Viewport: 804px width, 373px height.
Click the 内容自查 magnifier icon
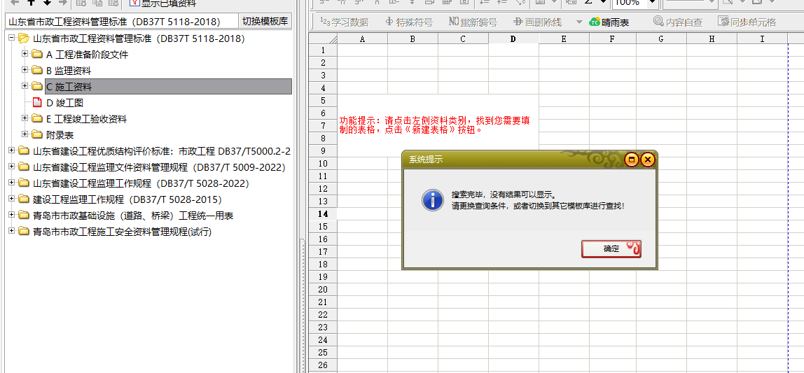658,22
